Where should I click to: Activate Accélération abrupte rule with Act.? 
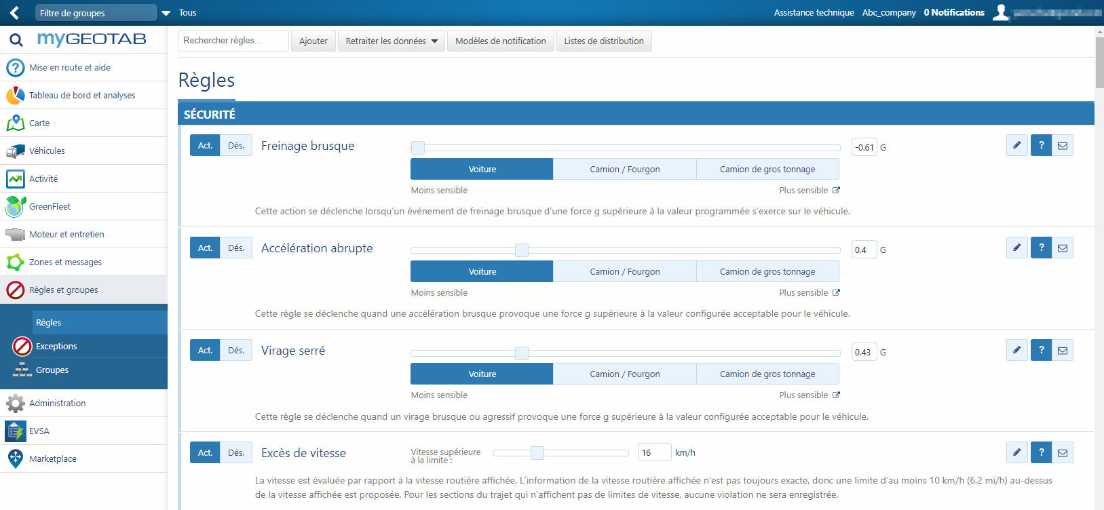point(205,248)
